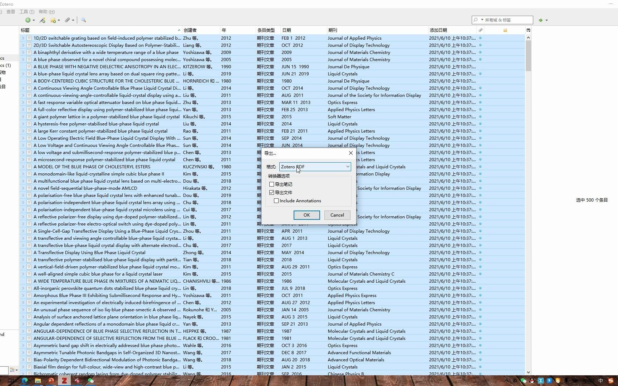Screen dimensions: 618x386
Task: Click the items list vertical scrollbar thumb
Action: [x=528, y=55]
